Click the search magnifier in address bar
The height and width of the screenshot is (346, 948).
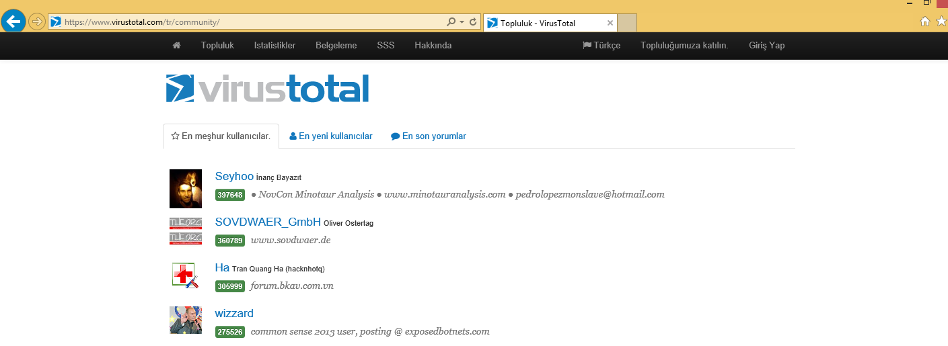(x=451, y=22)
